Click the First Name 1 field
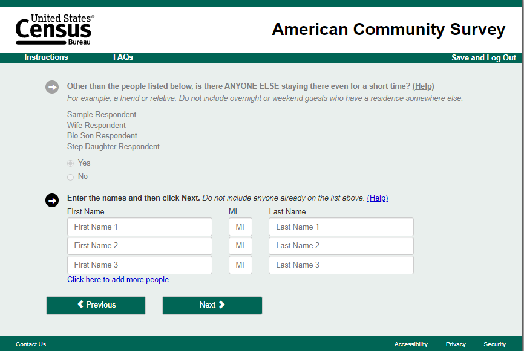This screenshot has width=524, height=351. (x=140, y=227)
